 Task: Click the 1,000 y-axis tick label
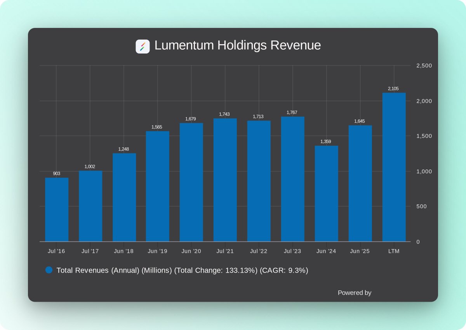[424, 171]
